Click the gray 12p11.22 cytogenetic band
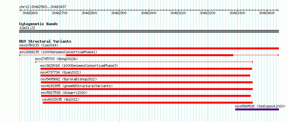Screen dimensions: 288x122 tap(149, 31)
